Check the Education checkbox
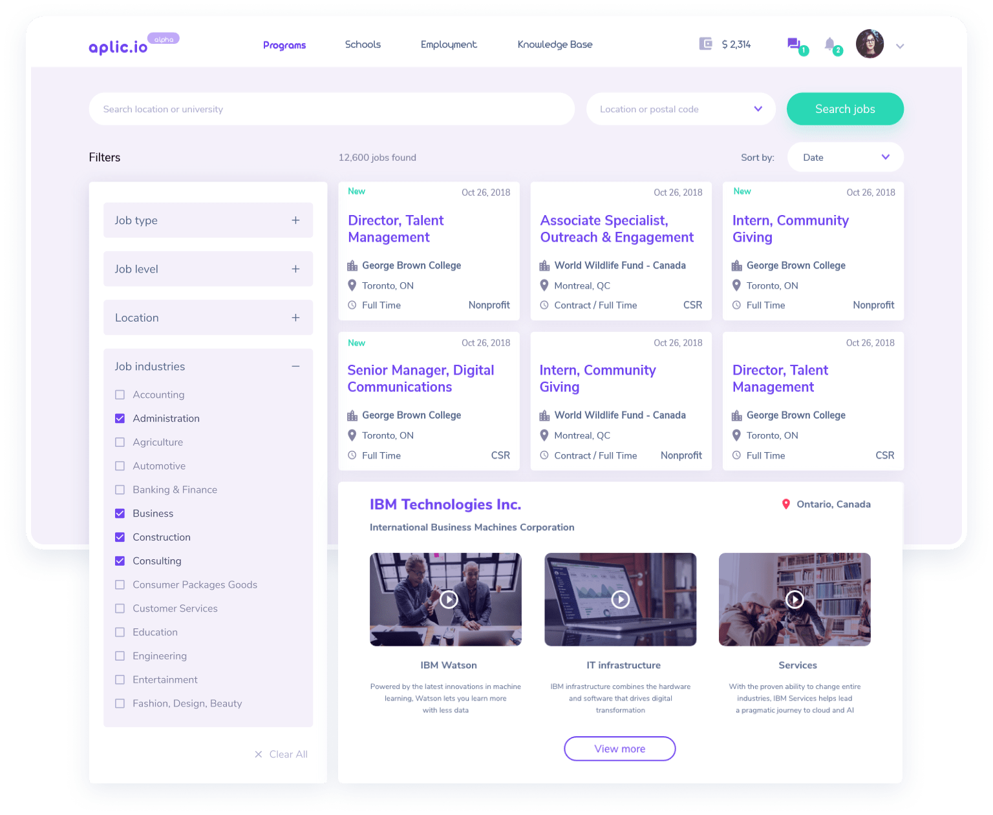This screenshot has height=815, width=993. coord(120,632)
